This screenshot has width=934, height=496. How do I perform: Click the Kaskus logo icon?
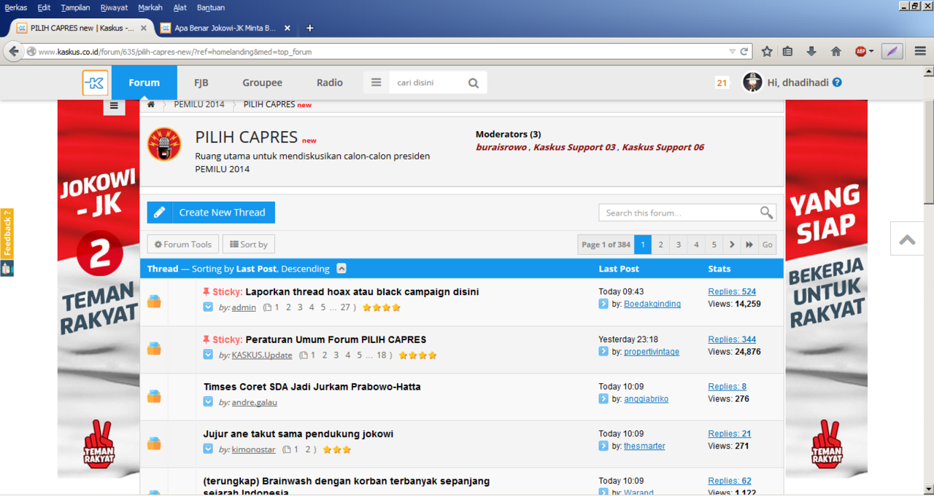(x=96, y=83)
